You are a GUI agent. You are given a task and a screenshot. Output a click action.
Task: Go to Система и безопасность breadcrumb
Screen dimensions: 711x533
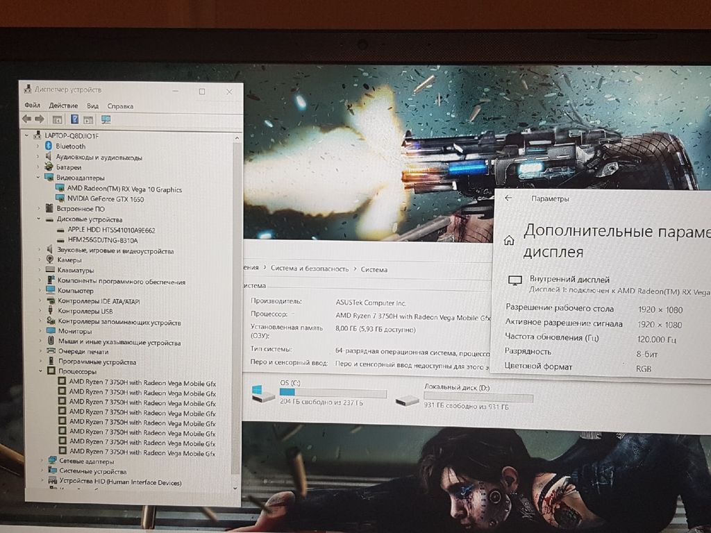(x=310, y=269)
